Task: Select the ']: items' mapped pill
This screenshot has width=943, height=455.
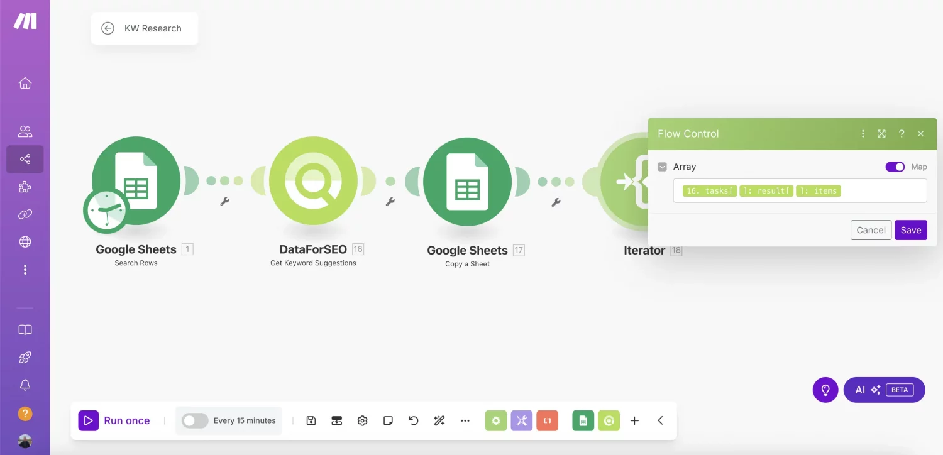Action: [x=819, y=190]
